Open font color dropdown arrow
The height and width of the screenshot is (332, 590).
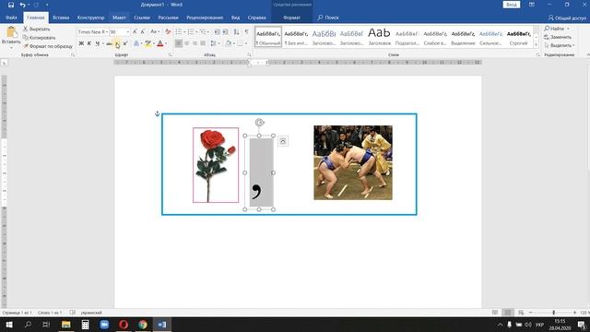tap(166, 43)
